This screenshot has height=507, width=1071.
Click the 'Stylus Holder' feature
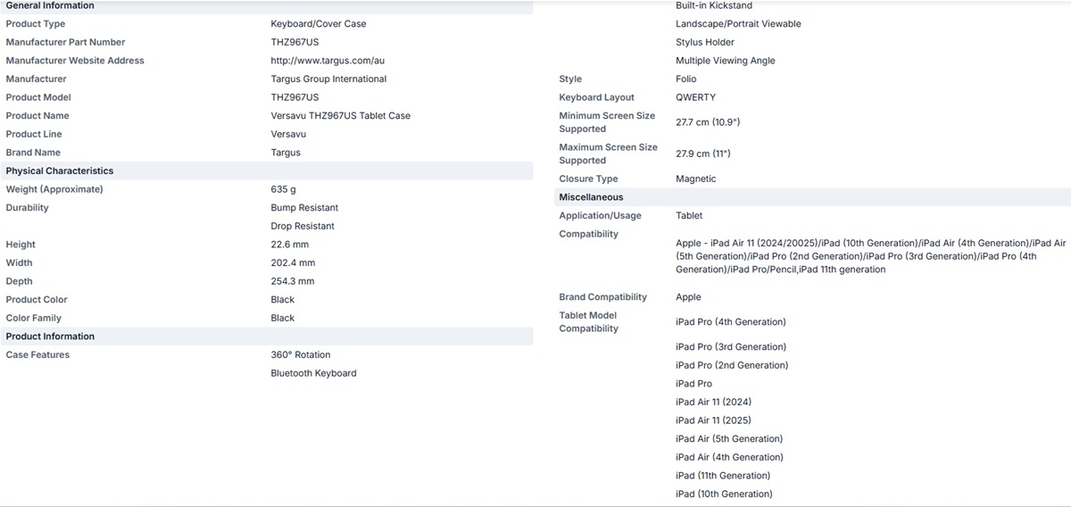tap(705, 42)
